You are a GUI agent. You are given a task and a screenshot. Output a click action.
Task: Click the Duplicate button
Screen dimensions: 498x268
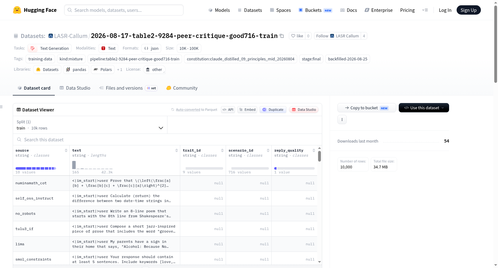273,110
